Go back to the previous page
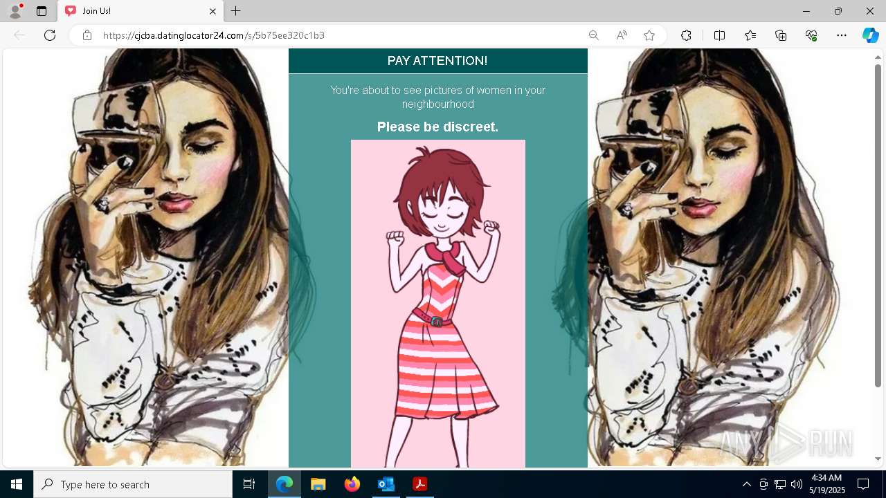The image size is (886, 498). tap(19, 35)
